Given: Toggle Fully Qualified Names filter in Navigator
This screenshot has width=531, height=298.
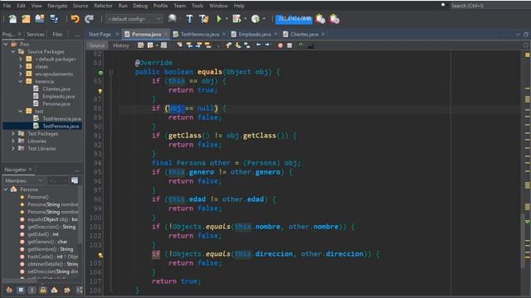Looking at the screenshot, I should pyautogui.click(x=67, y=290).
